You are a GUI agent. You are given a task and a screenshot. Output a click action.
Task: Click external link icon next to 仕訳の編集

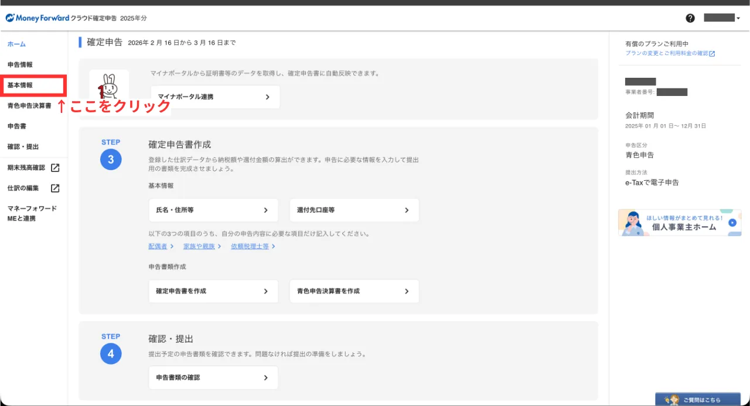pyautogui.click(x=55, y=188)
